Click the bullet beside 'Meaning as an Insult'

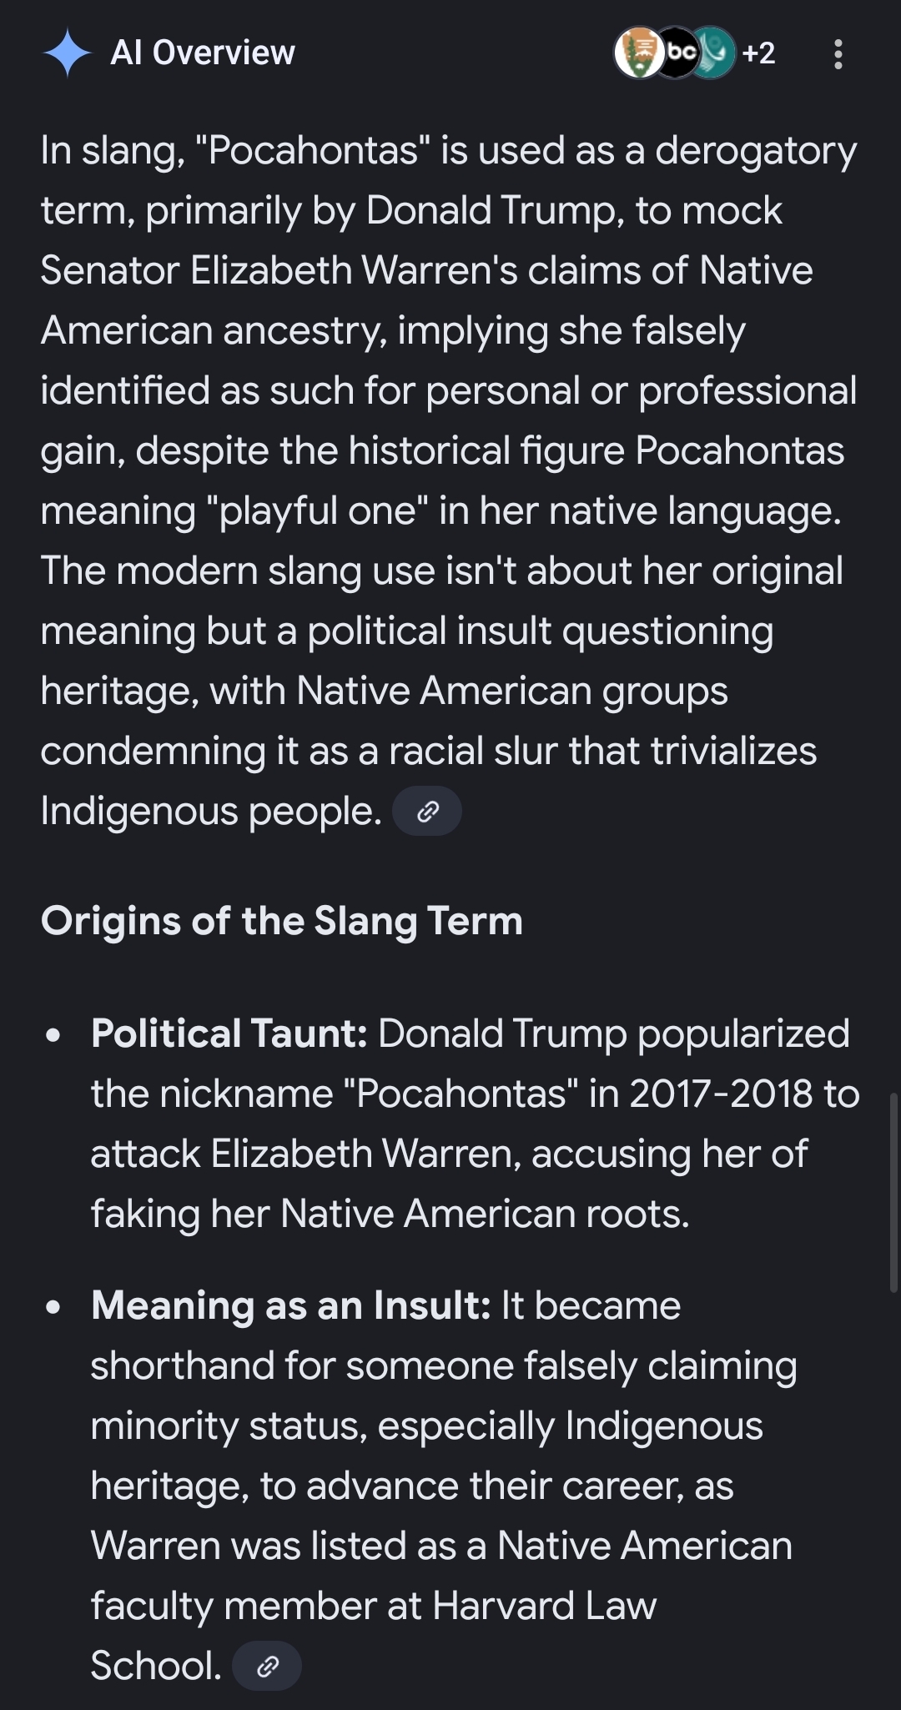coord(54,1307)
